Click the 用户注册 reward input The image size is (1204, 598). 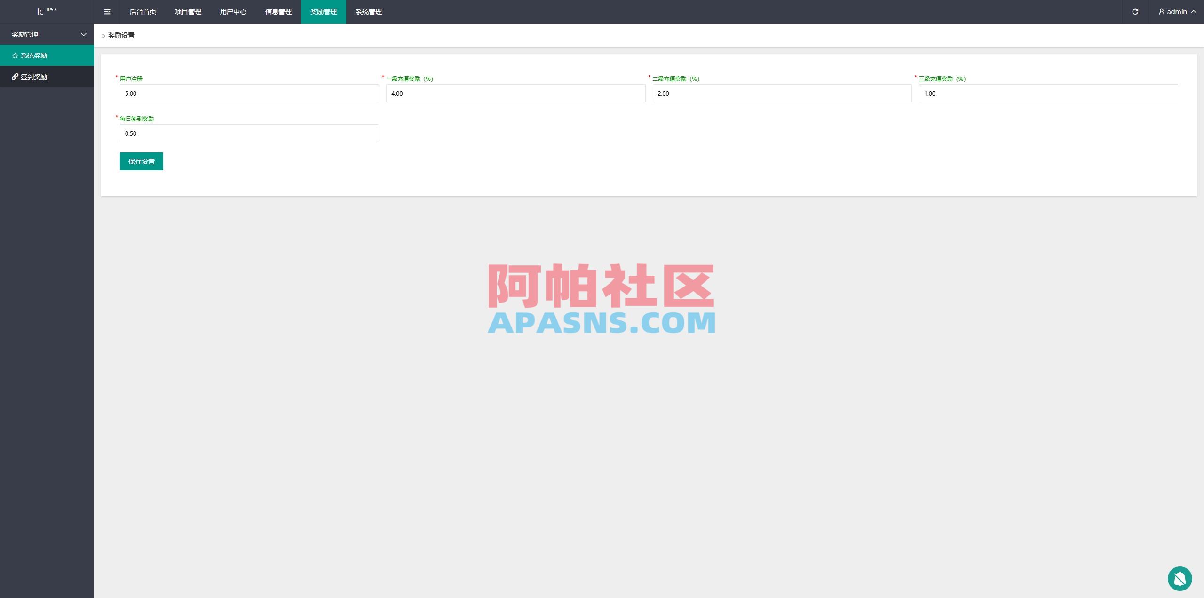click(x=249, y=93)
